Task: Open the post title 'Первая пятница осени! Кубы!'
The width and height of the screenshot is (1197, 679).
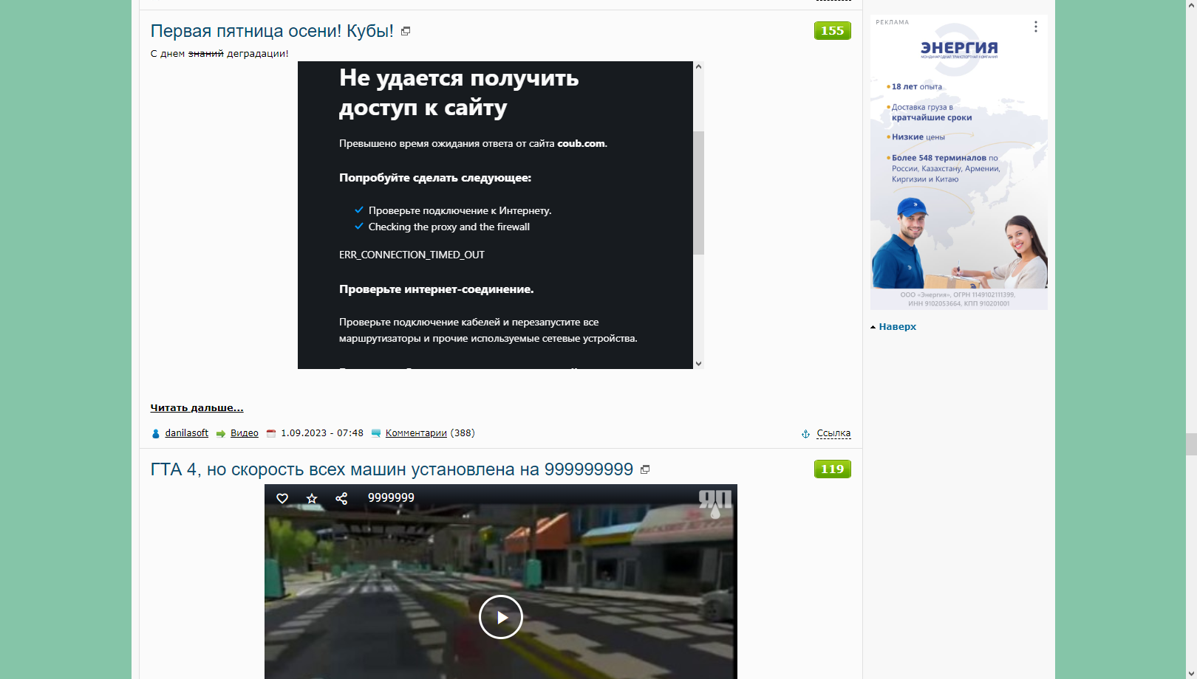Action: 272,31
